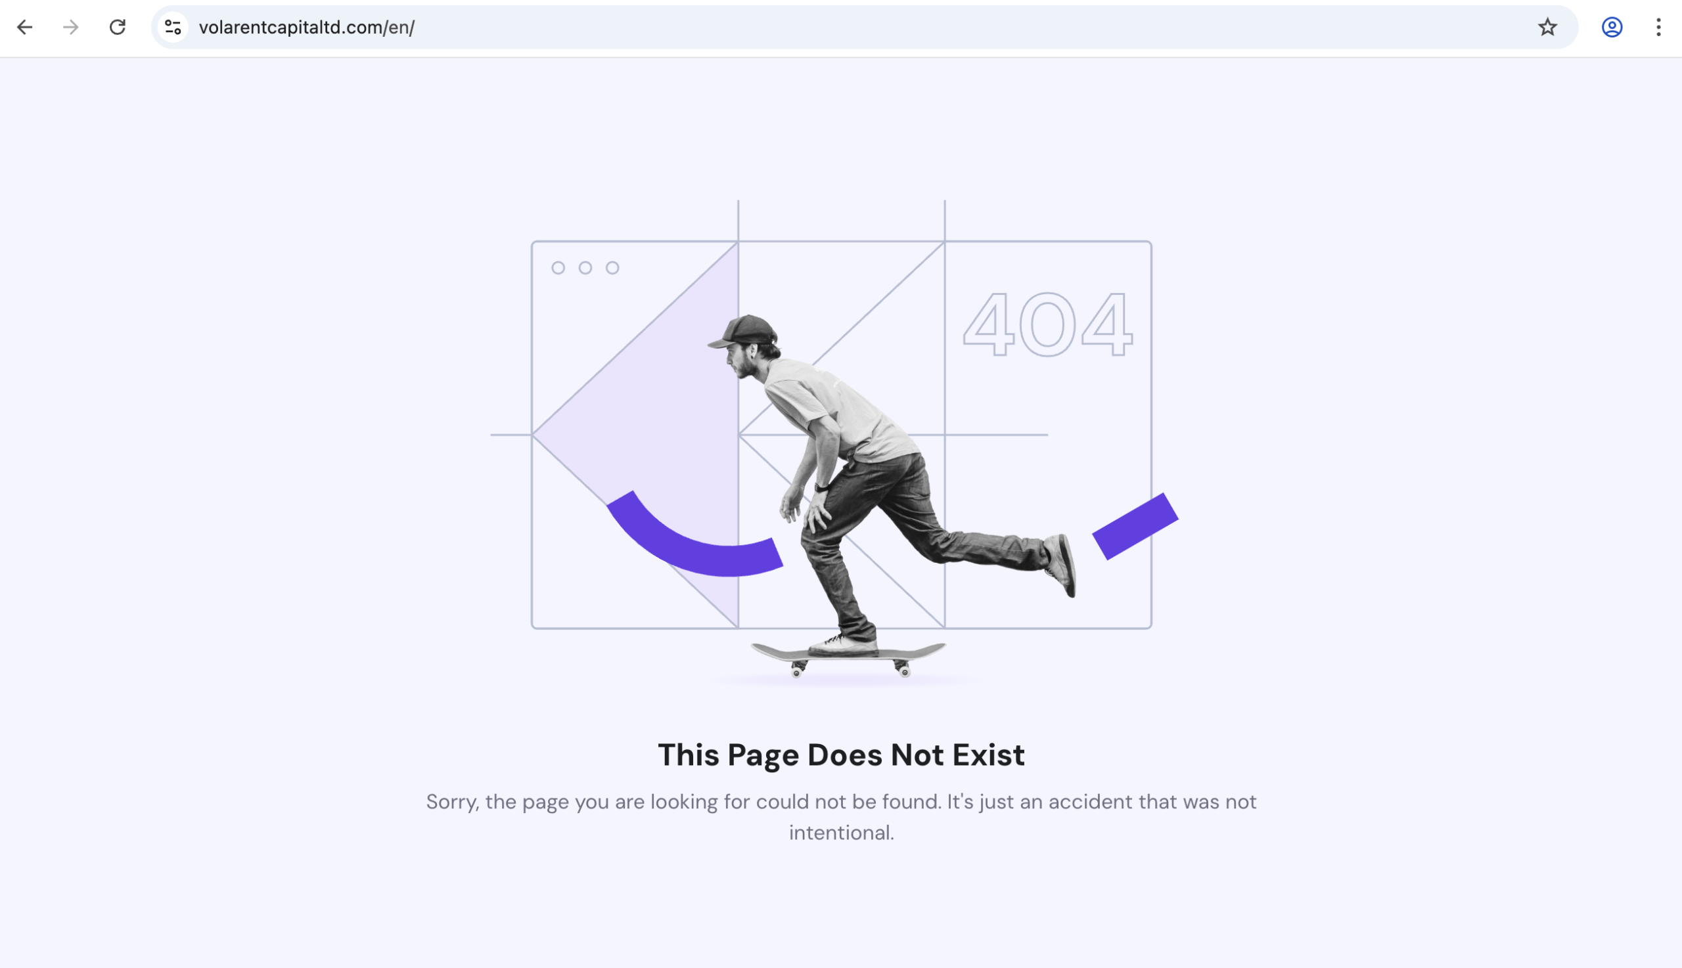Click the third circle in illustrated window
Viewport: 1682px width, 968px height.
point(612,268)
